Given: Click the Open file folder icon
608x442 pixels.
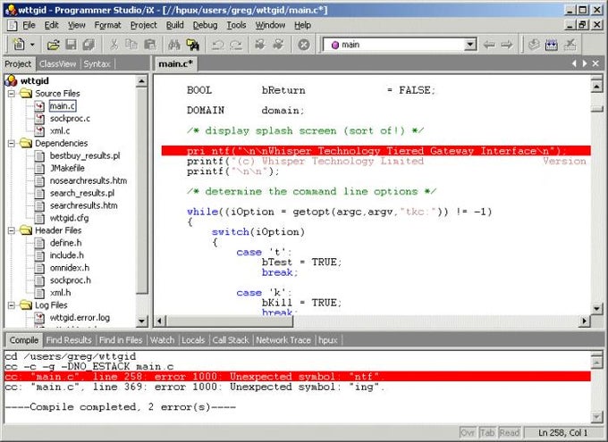Looking at the screenshot, I should pyautogui.click(x=53, y=45).
